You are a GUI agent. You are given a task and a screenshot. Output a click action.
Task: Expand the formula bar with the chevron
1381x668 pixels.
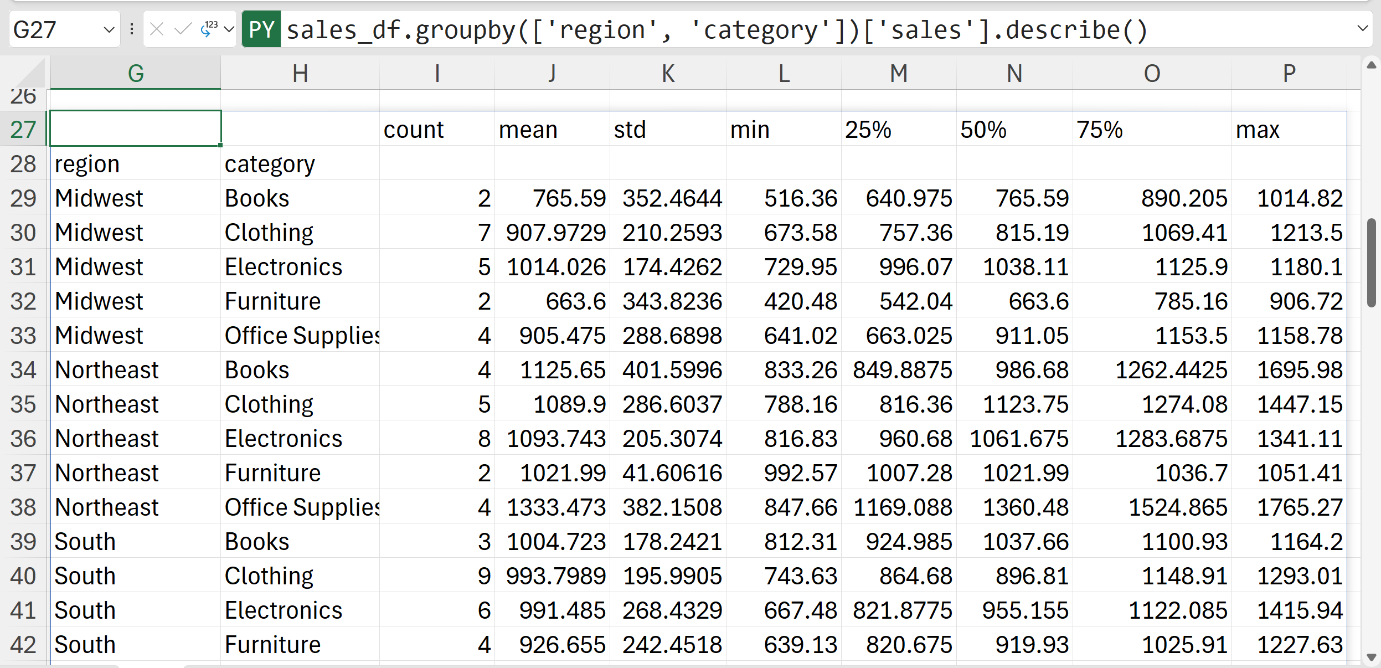coord(1363,28)
